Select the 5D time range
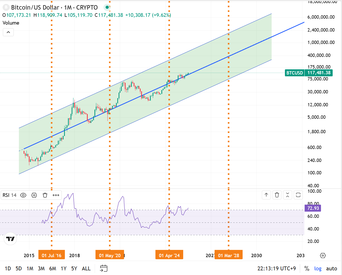The width and height of the screenshot is (342, 275). pos(19,269)
